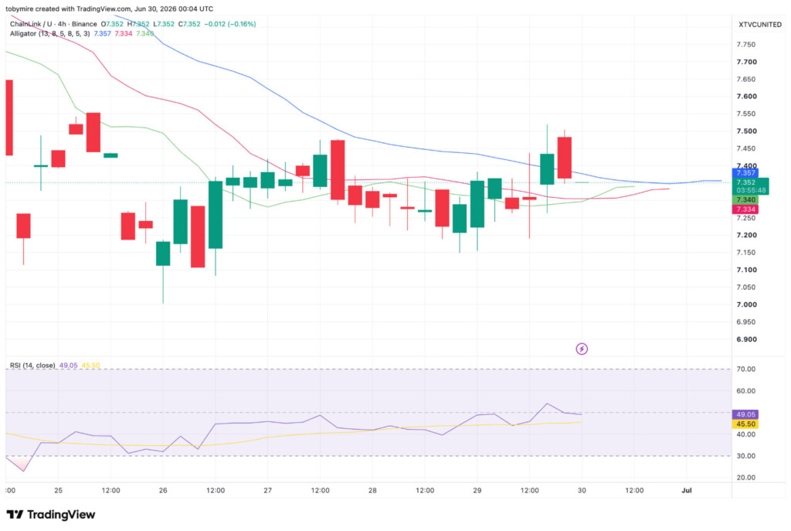Viewport: 791px width, 531px height.
Task: Click the green 7.340 price axis label
Action: pos(745,200)
